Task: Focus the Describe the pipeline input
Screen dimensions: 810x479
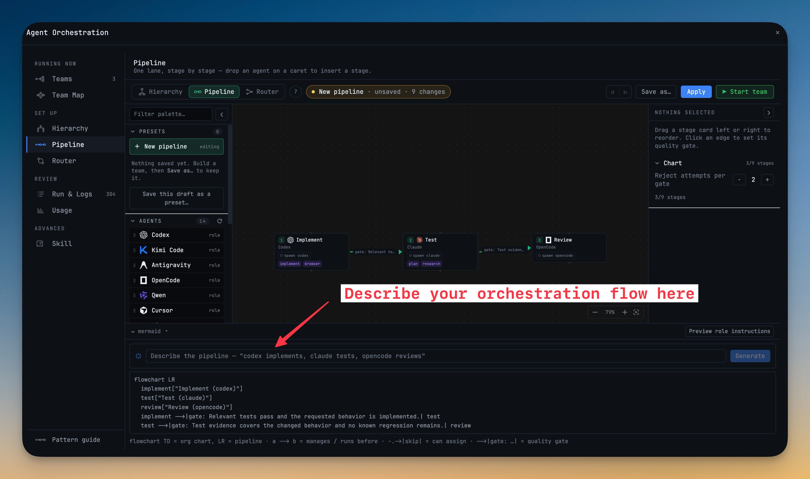Action: [x=436, y=356]
